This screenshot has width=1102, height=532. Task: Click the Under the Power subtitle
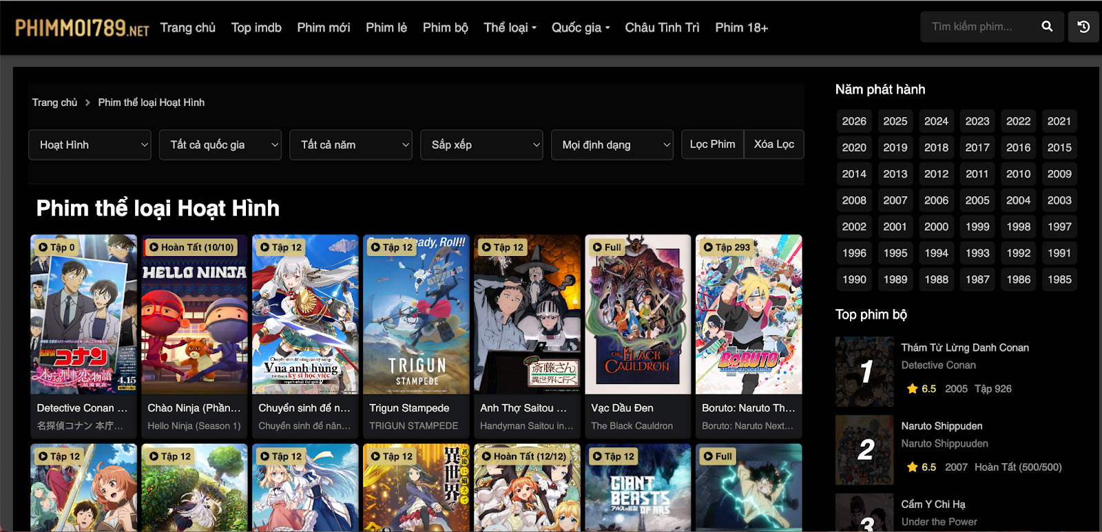click(939, 522)
